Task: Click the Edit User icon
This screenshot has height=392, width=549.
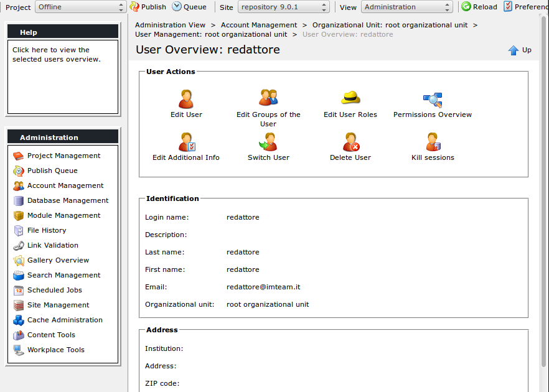Action: coord(186,99)
